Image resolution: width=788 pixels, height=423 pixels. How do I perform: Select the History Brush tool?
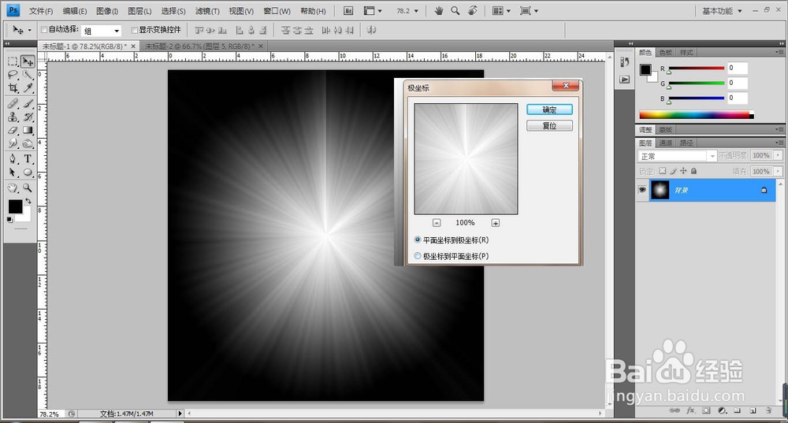point(28,117)
